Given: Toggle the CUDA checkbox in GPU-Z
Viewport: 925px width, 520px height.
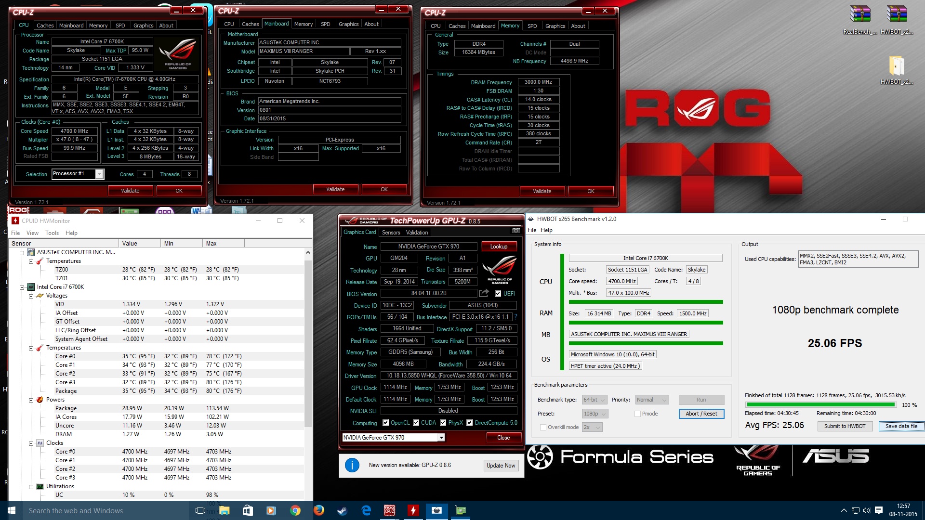Looking at the screenshot, I should [x=416, y=423].
